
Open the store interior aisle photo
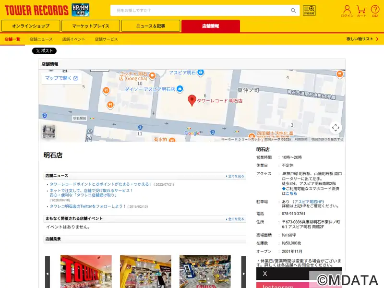tap(205, 271)
